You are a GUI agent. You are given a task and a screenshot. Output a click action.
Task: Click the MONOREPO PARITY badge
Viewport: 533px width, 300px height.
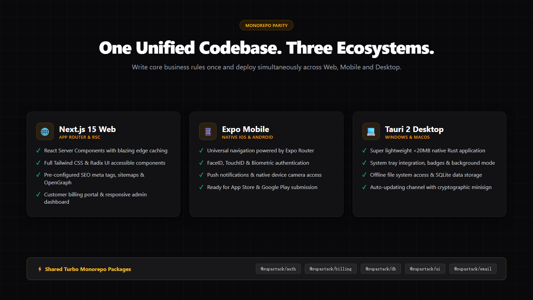point(266,25)
